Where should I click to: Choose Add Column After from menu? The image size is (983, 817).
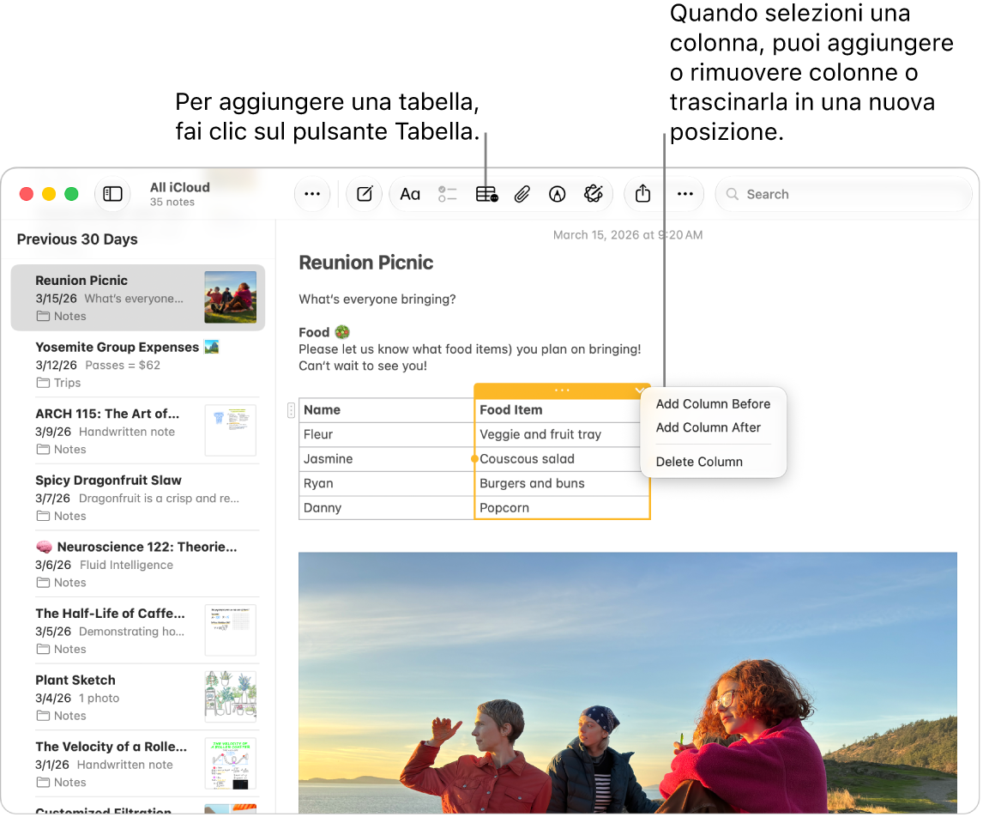(x=708, y=427)
